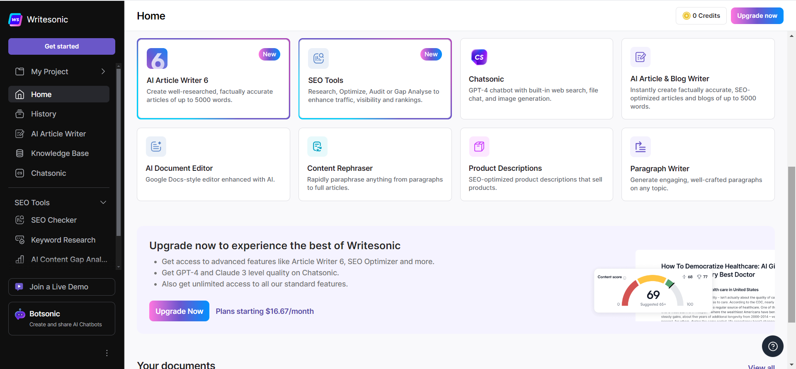This screenshot has height=369, width=796.
Task: Click the Product Descriptions box icon
Action: coord(479,146)
